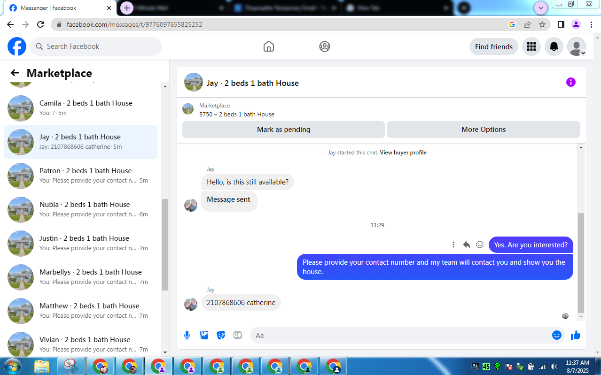Toggle the browser side panel
This screenshot has height=375, width=601.
click(x=561, y=24)
